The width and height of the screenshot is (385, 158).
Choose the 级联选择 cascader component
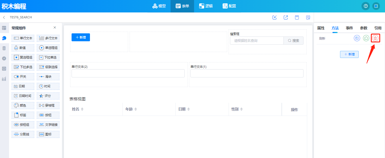48,67
